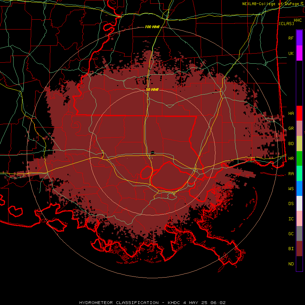Click the BD legend label
This screenshot has width=305, height=305.
click(x=291, y=144)
